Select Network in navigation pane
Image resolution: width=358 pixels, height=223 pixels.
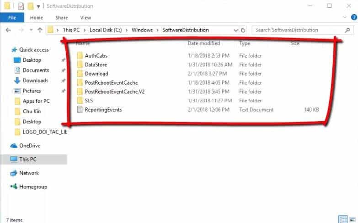click(29, 173)
